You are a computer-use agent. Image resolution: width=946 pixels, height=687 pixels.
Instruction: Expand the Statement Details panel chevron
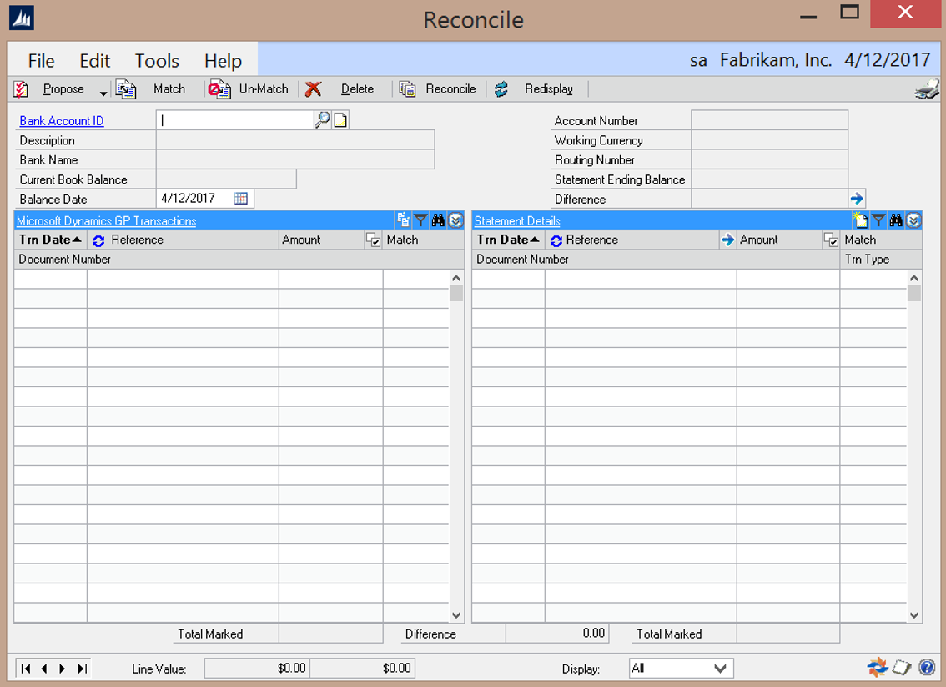click(x=913, y=220)
